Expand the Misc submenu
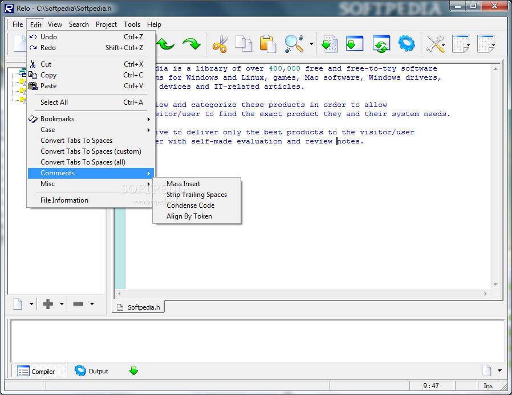The height and width of the screenshot is (395, 512). 91,184
